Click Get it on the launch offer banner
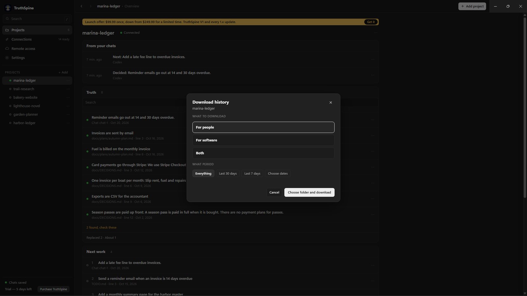 [371, 22]
